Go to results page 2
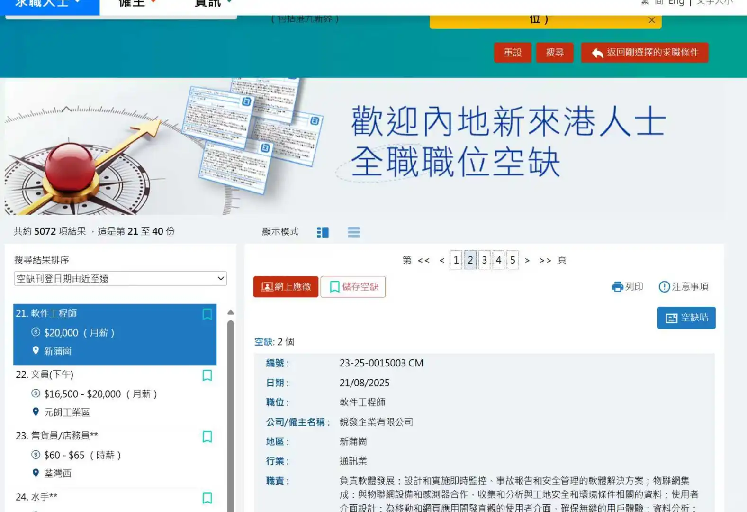747x512 pixels. pyautogui.click(x=470, y=260)
